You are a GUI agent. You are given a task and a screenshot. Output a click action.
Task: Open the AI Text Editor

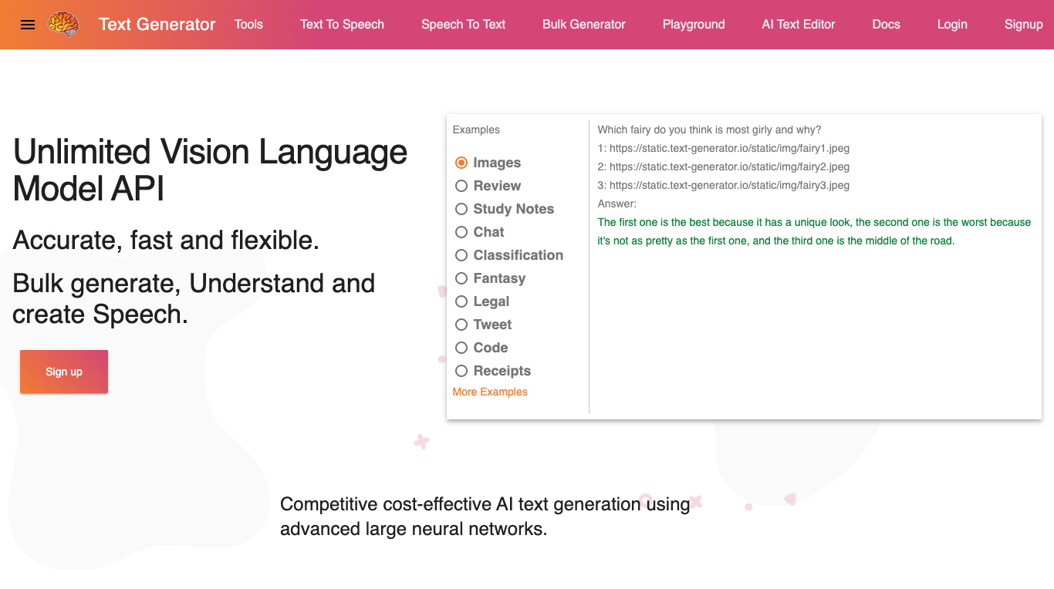799,24
